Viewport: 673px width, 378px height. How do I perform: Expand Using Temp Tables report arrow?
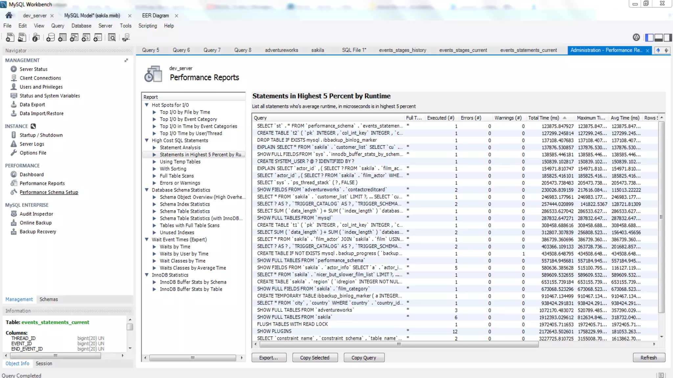(x=154, y=162)
